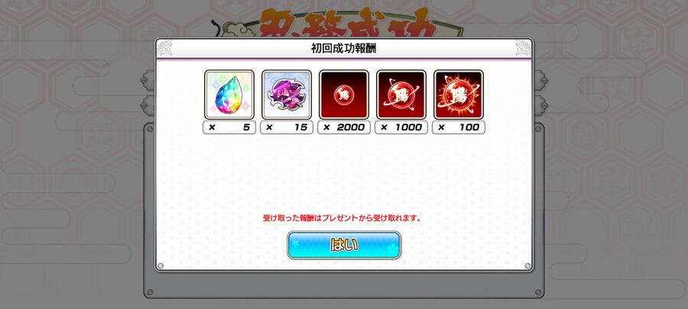The image size is (688, 309).
Task: Click the × 1000 quantity label
Action: (x=401, y=127)
